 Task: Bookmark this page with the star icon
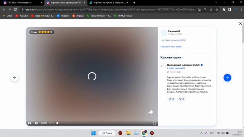(x=217, y=10)
